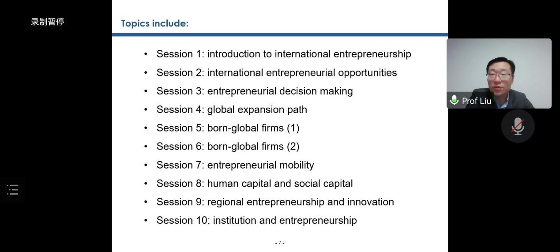Screen dimensions: 560x252
Task: Click the blue divider line under the heading
Action: [x=280, y=34]
